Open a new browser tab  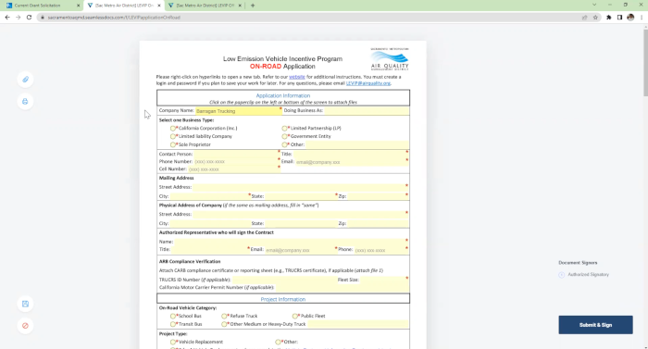click(253, 6)
